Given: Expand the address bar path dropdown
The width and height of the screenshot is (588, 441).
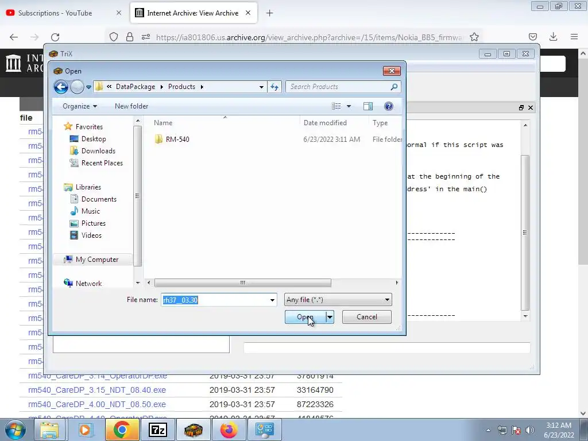Looking at the screenshot, I should point(261,87).
